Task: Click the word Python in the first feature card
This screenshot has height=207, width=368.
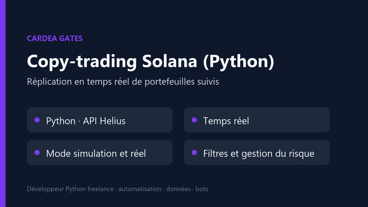Action: [x=61, y=121]
